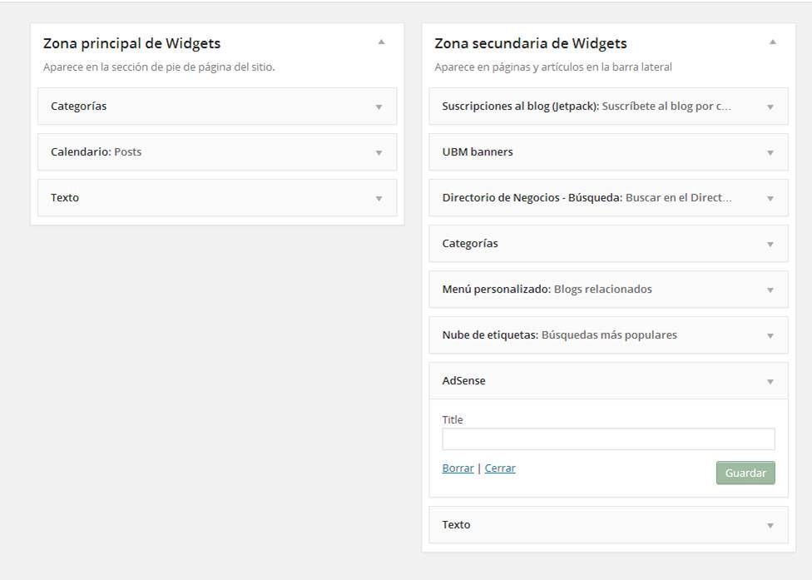
Task: Click the Borrar link in AdSense widget
Action: 458,468
